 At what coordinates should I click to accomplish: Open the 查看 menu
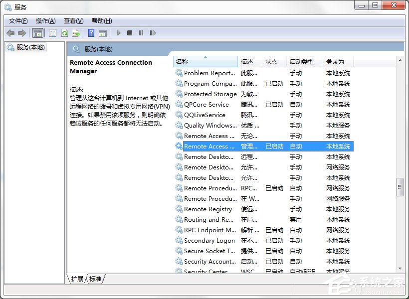click(73, 20)
